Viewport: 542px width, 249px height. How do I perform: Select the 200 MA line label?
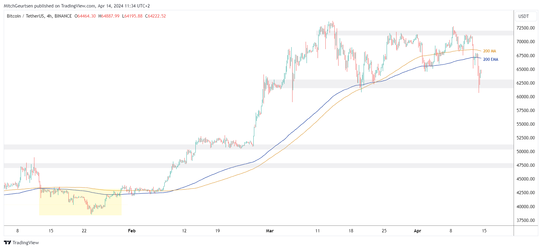click(x=489, y=51)
